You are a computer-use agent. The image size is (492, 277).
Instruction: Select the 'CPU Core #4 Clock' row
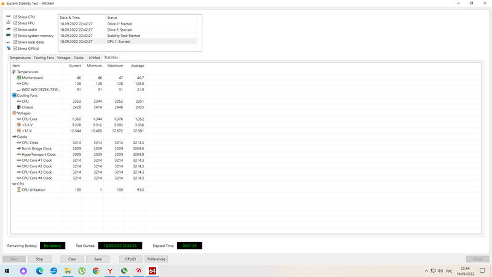[x=79, y=178]
